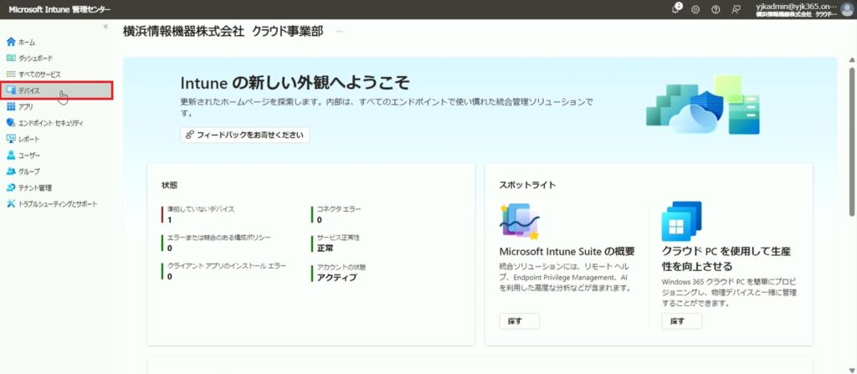Viewport: 857px width, 374px height.
Task: Click the テナント管理 icon
Action: click(x=11, y=187)
